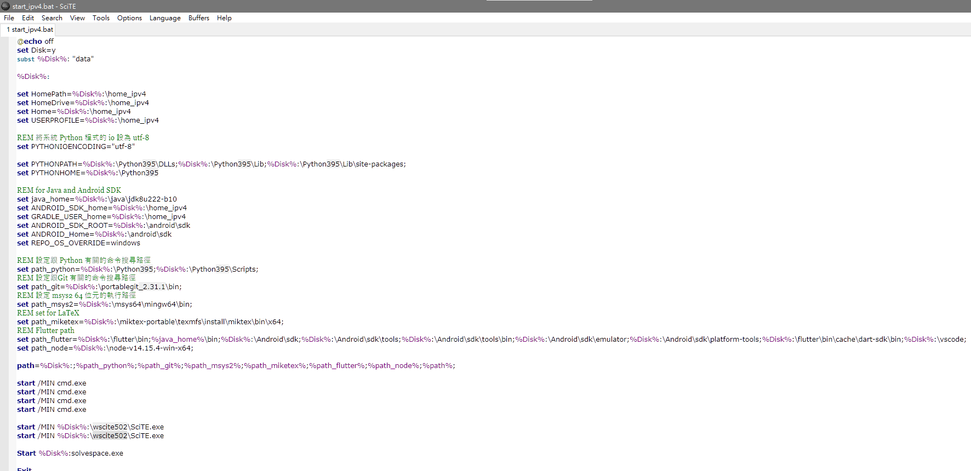Click the 'set HomePath=%Disk%:\home_ipv4' line
This screenshot has width=971, height=471.
tap(82, 94)
